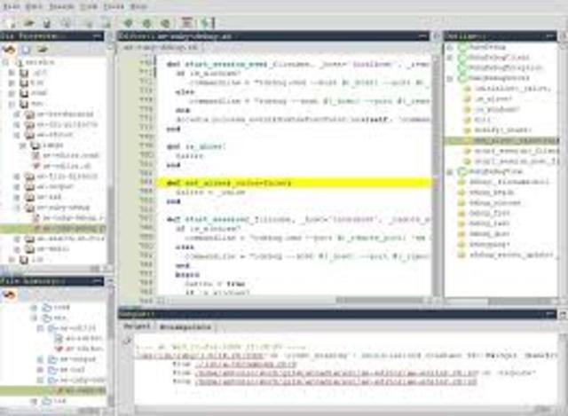Viewport: 568px width, 416px height.
Task: Open the File menu
Action: tap(12, 6)
